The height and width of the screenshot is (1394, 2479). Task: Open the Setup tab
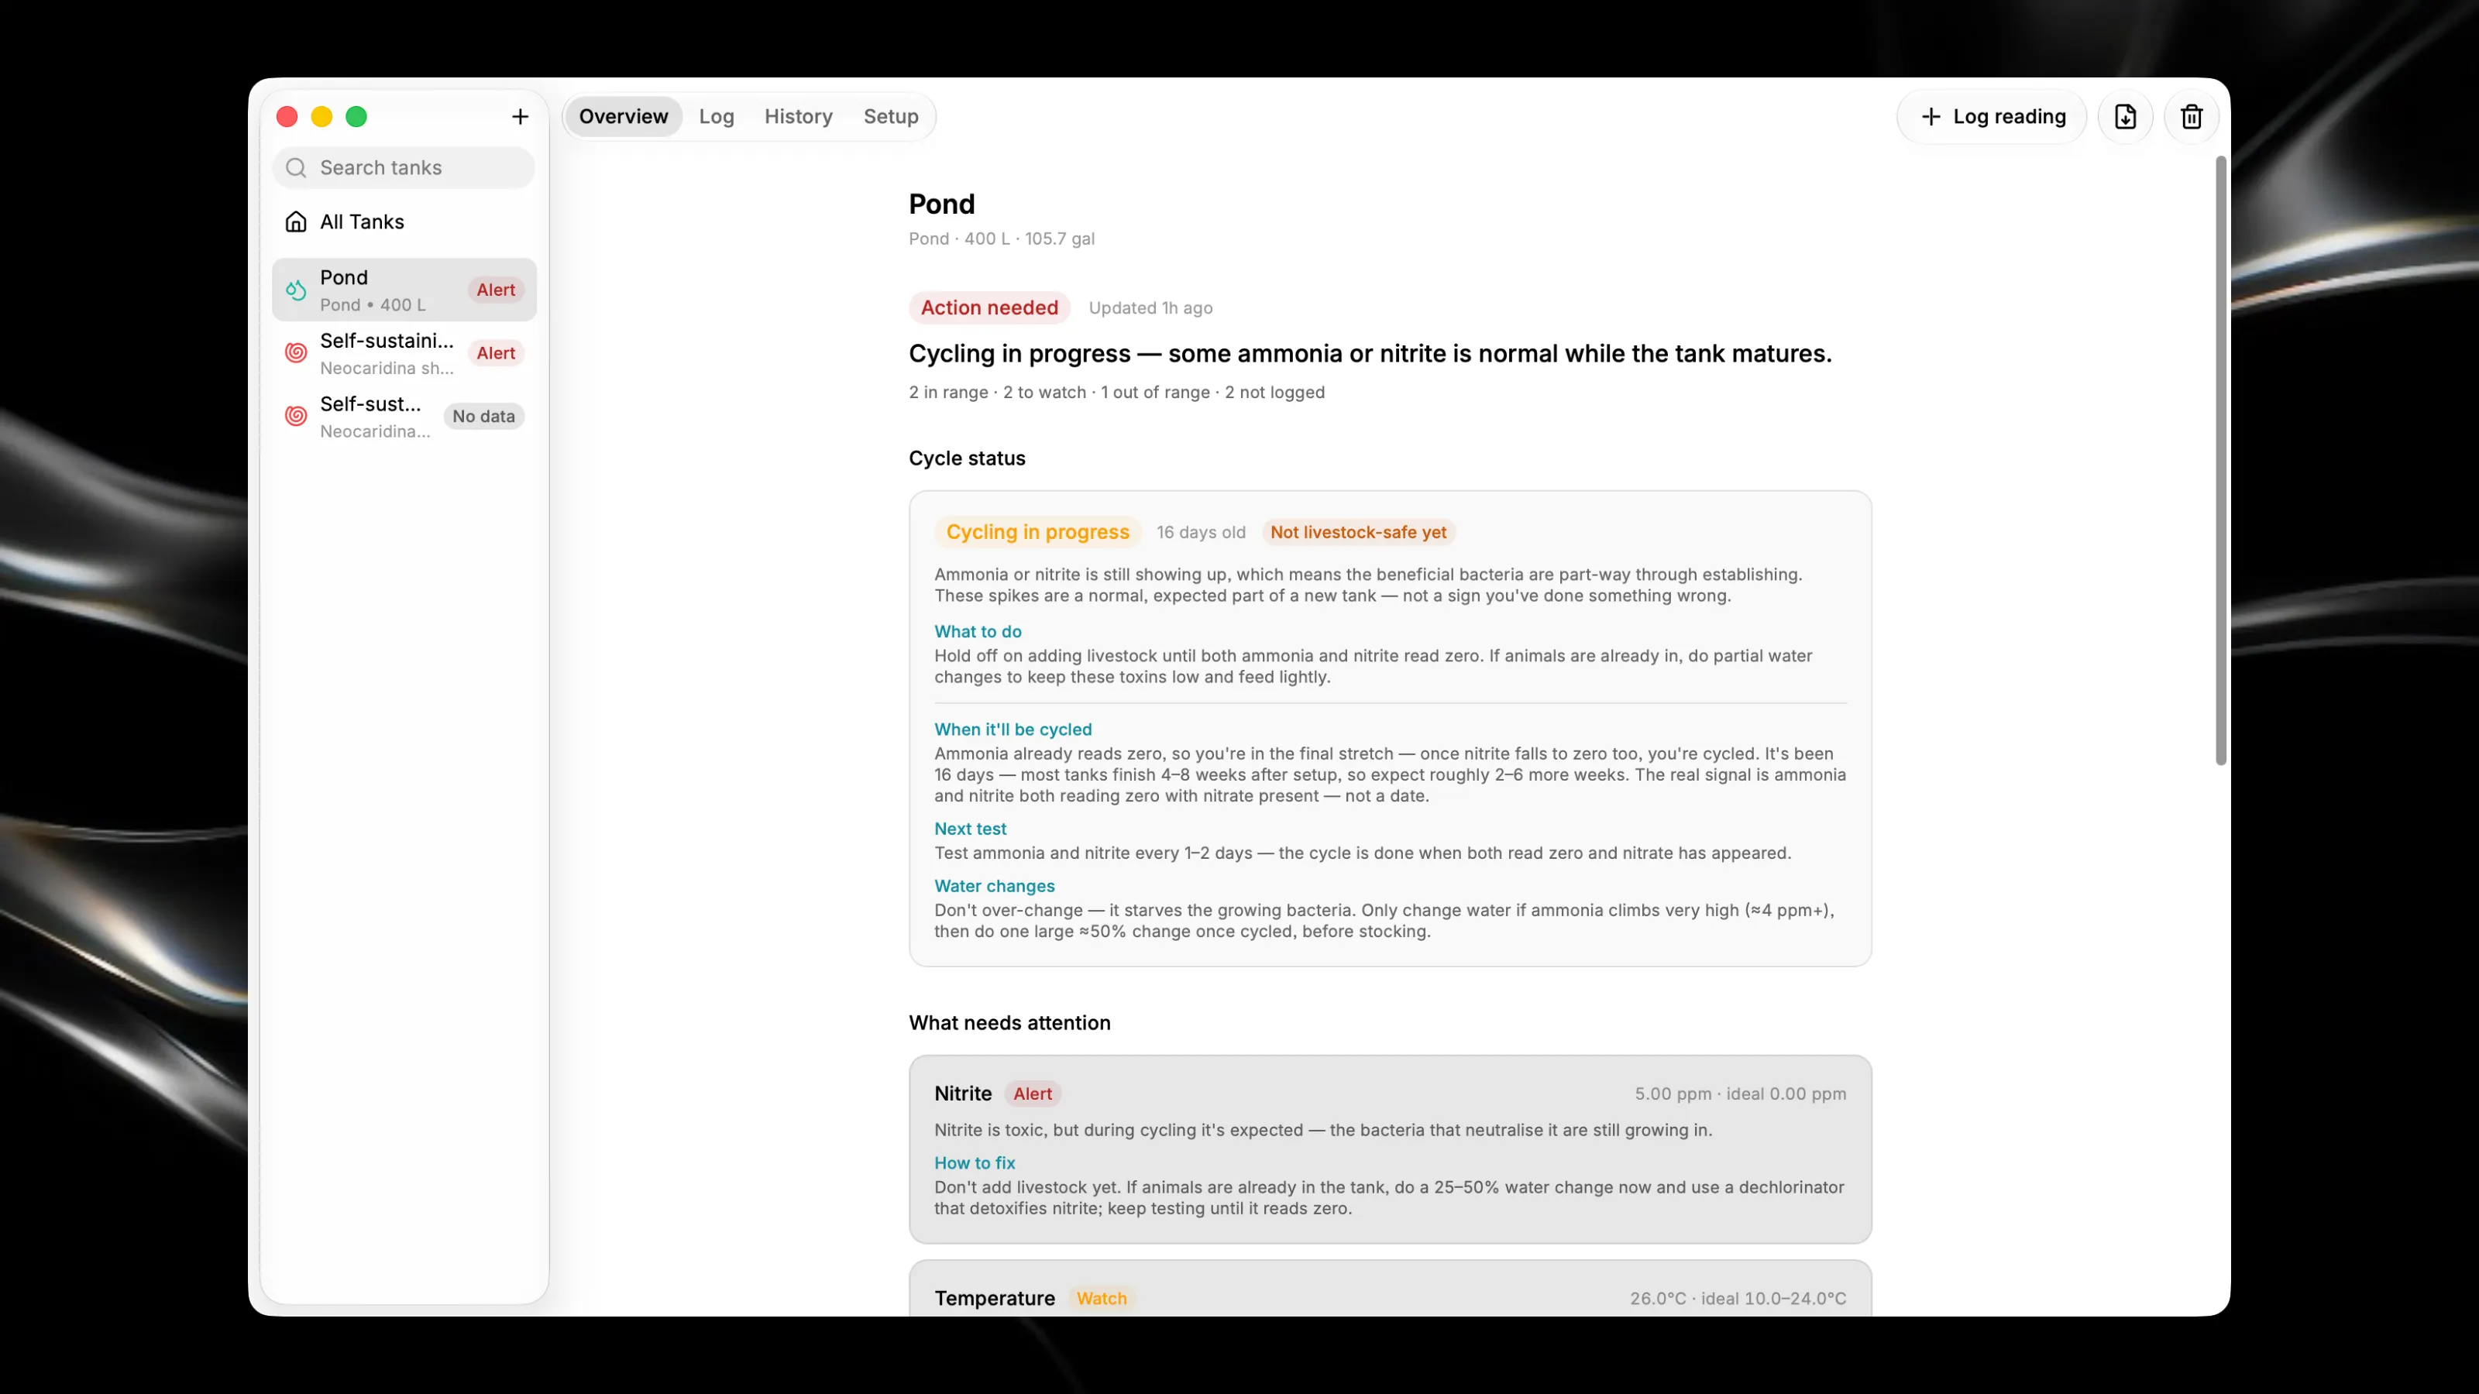[x=890, y=116]
